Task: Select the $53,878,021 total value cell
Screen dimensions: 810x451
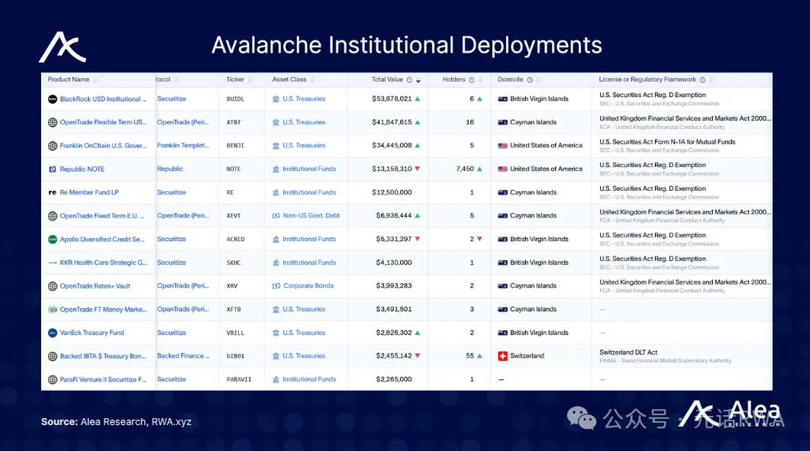Action: 392,98
